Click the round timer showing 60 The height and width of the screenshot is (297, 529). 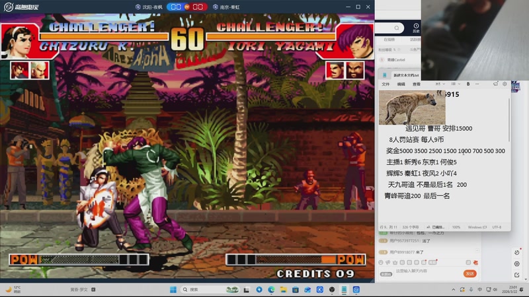click(187, 39)
